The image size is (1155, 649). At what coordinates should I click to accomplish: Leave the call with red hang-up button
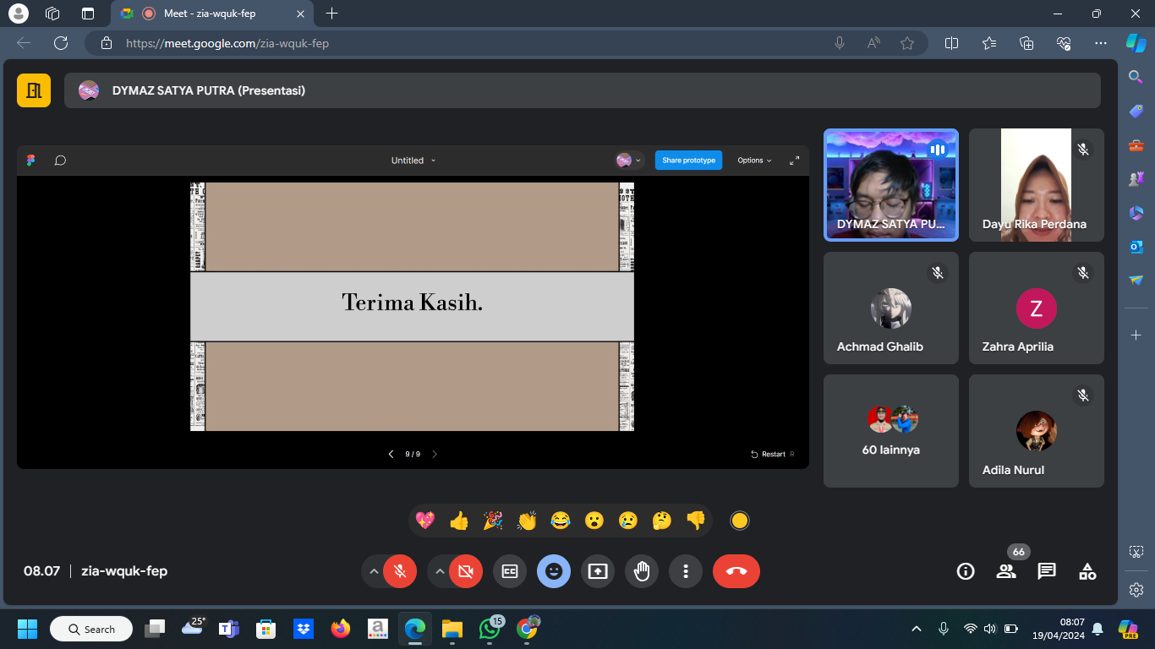pos(736,571)
